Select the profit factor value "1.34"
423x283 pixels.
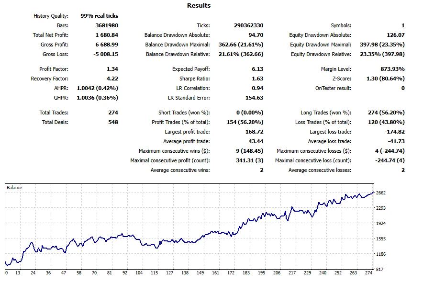(x=112, y=69)
